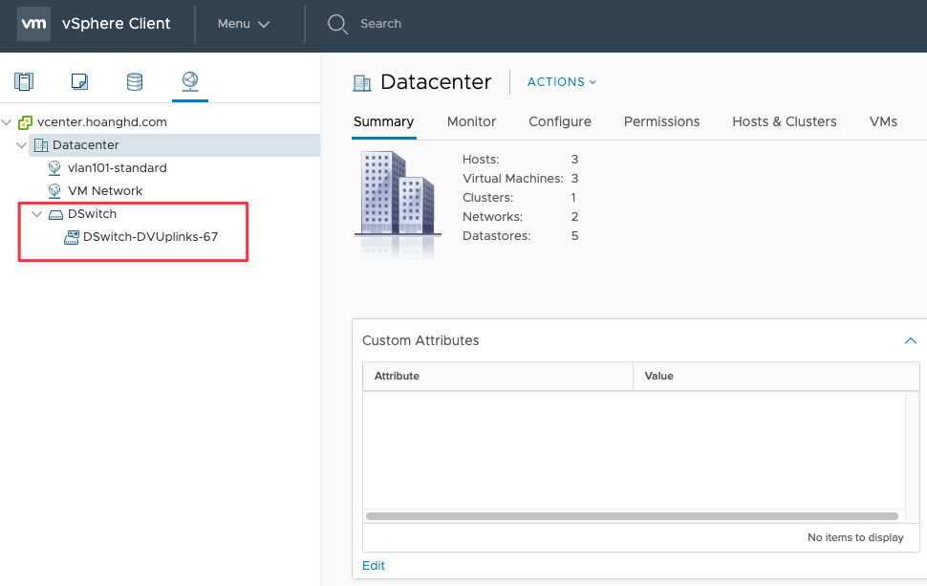Viewport: 927px width, 586px height.
Task: Click the network icon beside vlan101-standard
Action: pos(54,168)
